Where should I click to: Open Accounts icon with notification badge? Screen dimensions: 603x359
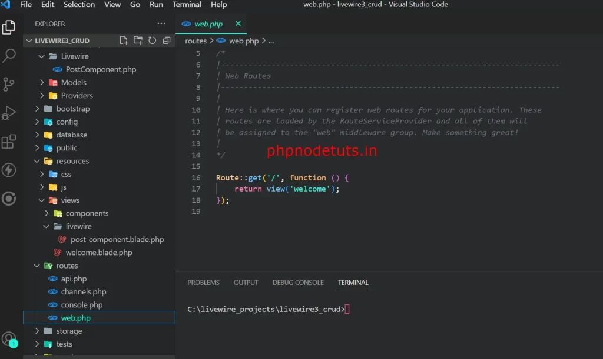coord(9,340)
